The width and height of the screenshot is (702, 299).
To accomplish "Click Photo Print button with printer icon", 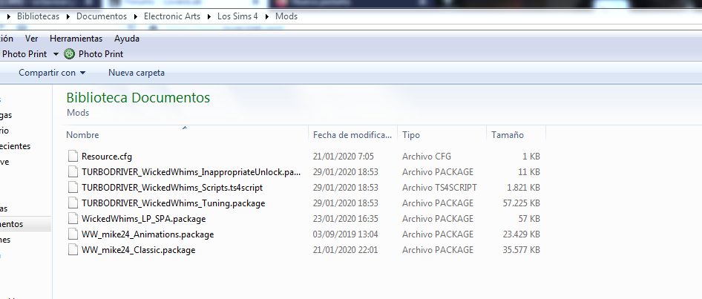I will 94,54.
